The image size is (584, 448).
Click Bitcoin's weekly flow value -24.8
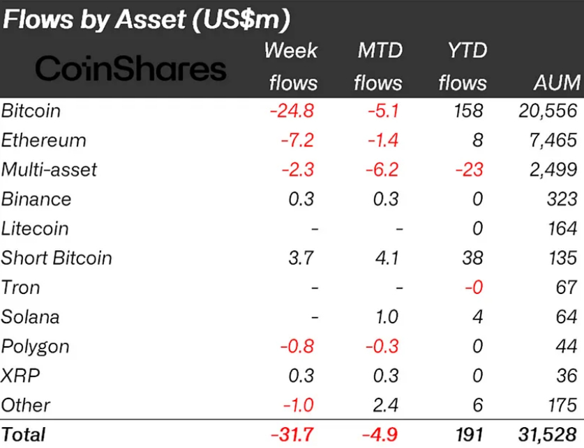click(292, 111)
